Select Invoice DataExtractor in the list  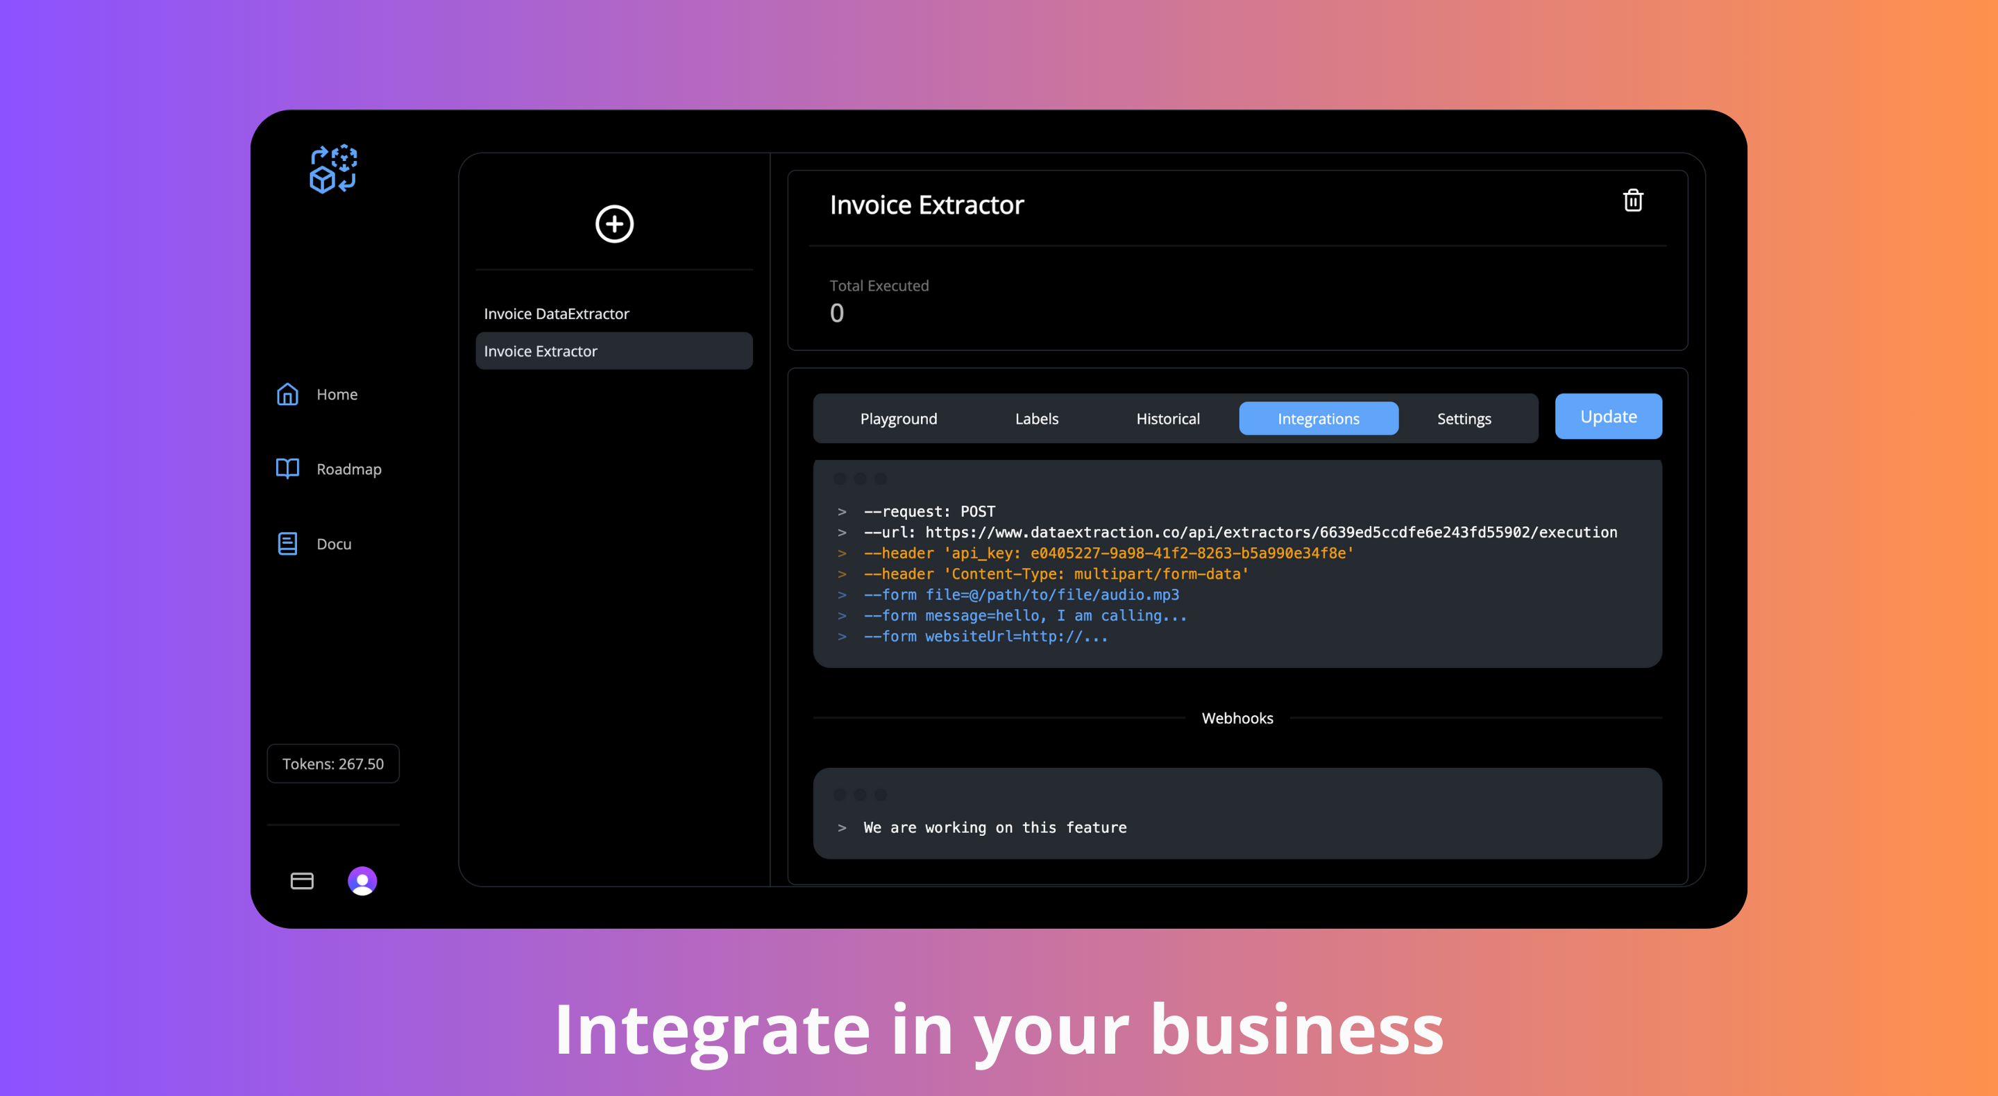[x=556, y=314]
